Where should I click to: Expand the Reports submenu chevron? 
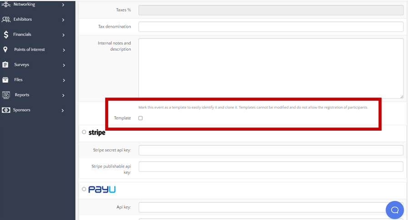pos(63,95)
